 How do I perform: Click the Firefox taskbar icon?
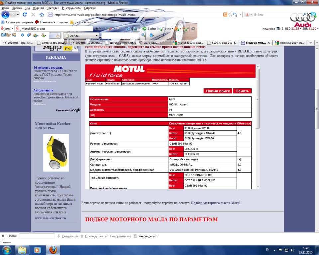[53, 250]
